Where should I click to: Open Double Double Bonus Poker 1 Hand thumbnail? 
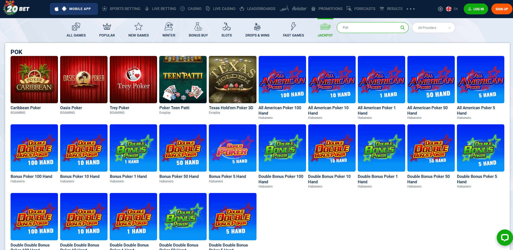(133, 216)
